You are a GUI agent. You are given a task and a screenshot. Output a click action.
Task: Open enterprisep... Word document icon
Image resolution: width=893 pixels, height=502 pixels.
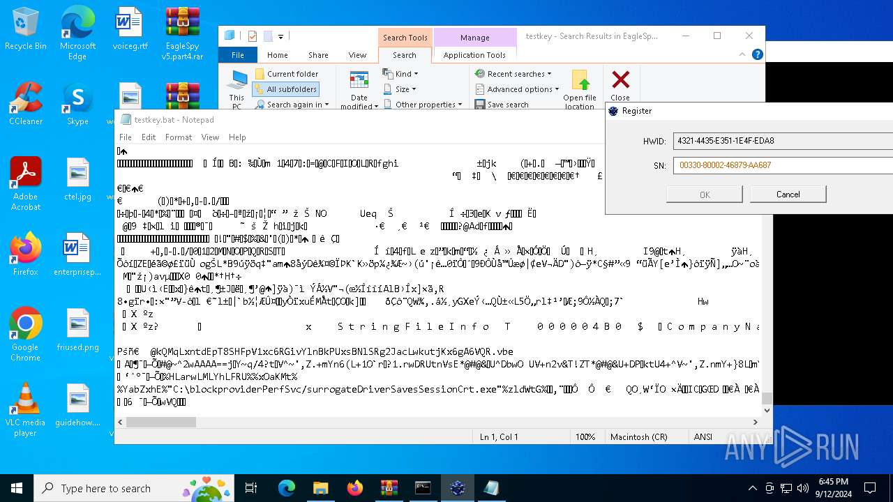coord(77,254)
